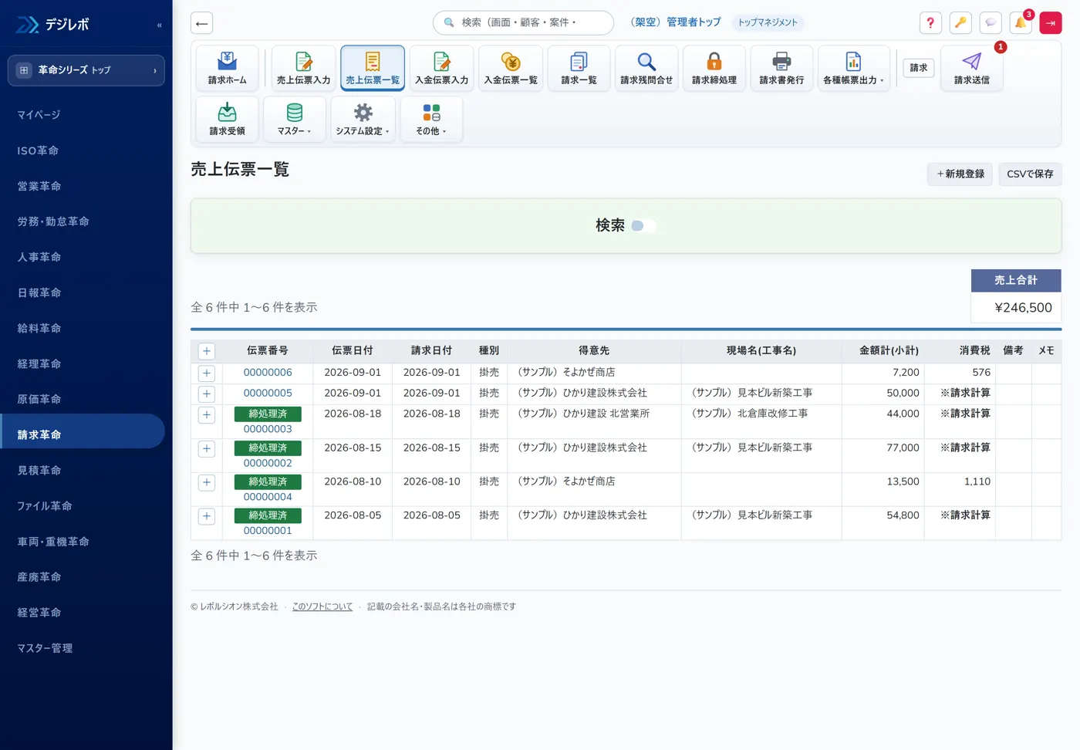Click the 請求 button in toolbar
The width and height of the screenshot is (1080, 750).
tap(919, 68)
